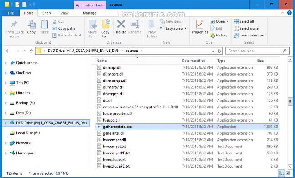Open file History
Image resolution: width=295 pixels, height=178 pixels.
pos(219,35)
